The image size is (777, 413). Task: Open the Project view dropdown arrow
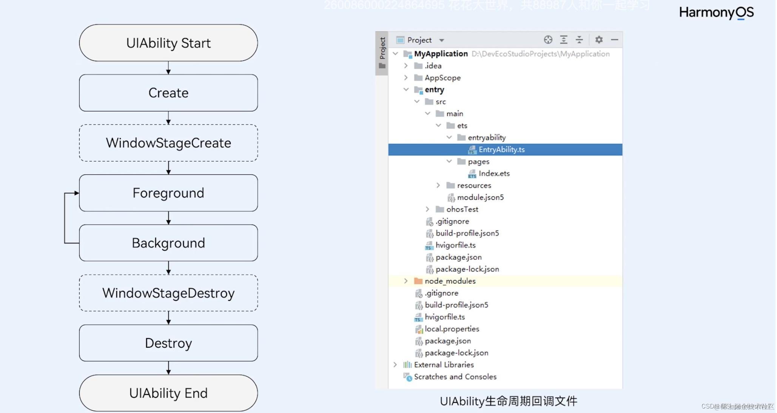coord(441,40)
